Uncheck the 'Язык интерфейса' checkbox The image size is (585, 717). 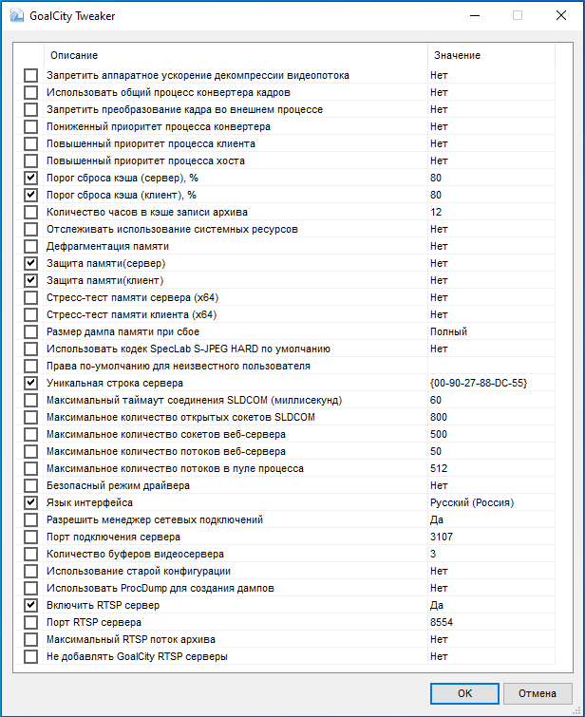point(30,502)
